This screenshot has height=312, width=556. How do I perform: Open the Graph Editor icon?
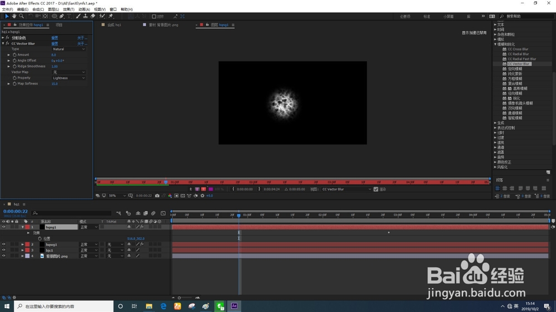pos(163,213)
